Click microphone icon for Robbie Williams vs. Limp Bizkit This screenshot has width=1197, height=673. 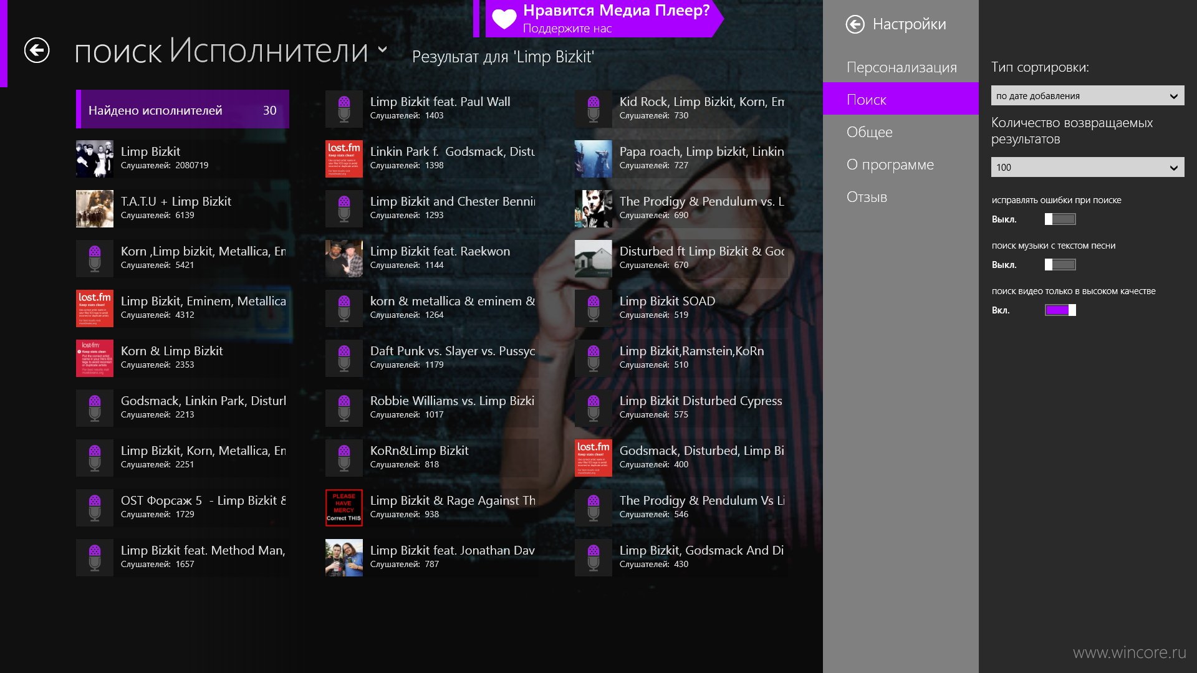tap(344, 408)
